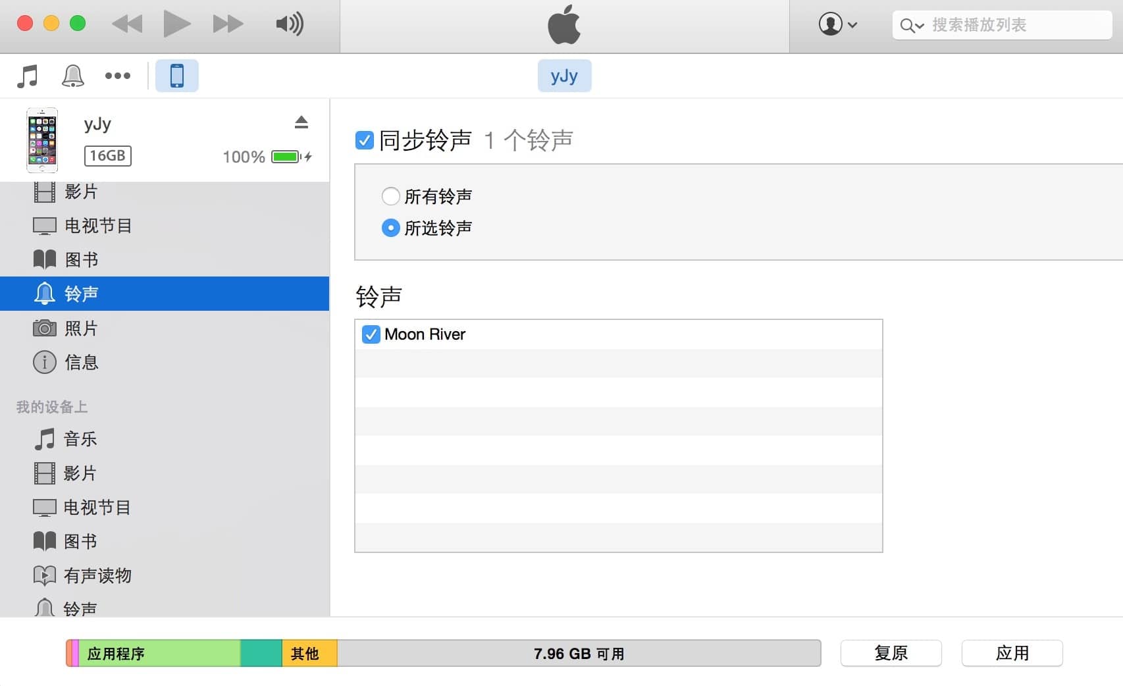Start playback with Play button
The width and height of the screenshot is (1123, 686).
tap(176, 24)
